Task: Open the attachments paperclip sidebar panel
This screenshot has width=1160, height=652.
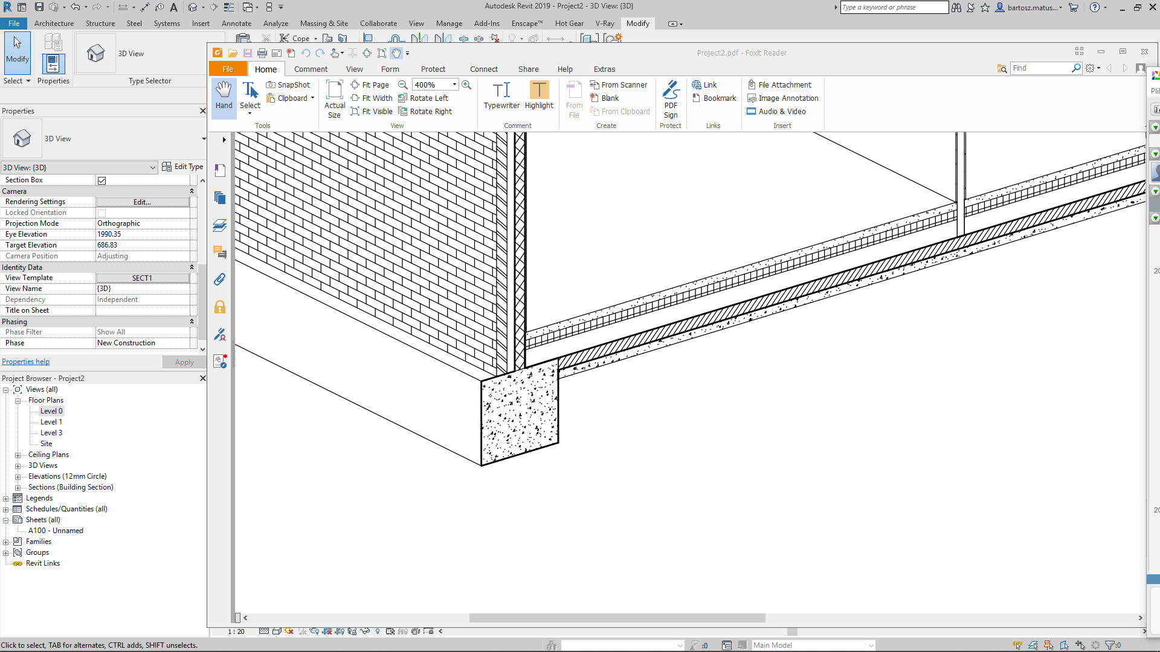Action: [220, 280]
